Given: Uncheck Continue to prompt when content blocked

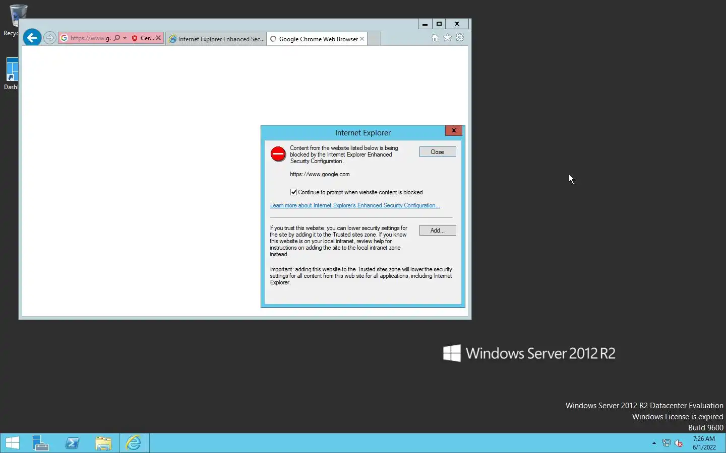Looking at the screenshot, I should (x=293, y=192).
